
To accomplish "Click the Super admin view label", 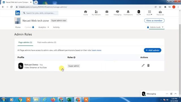I will tap(59, 21).
